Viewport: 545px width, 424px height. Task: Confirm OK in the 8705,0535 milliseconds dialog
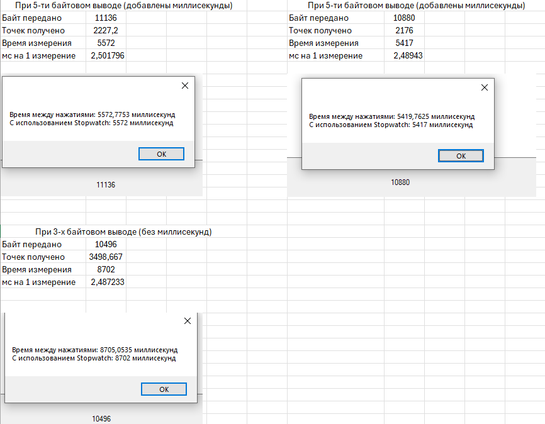[164, 389]
